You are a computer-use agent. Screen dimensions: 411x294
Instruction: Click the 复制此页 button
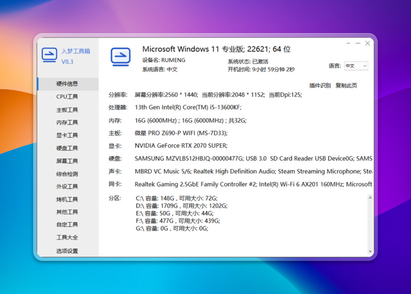[346, 85]
